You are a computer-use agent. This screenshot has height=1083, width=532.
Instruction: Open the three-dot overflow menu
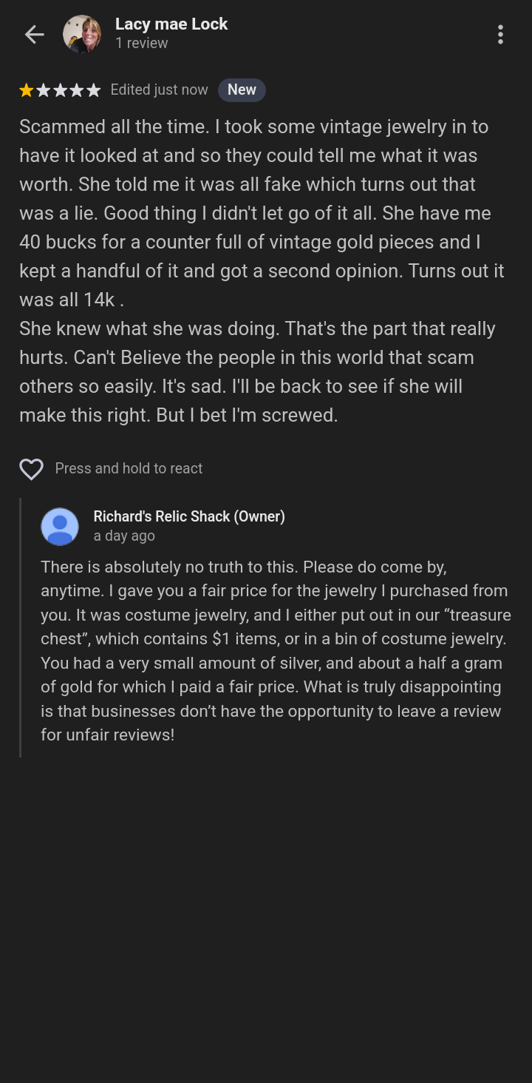click(500, 34)
